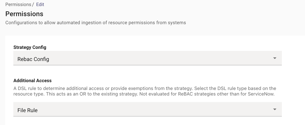Click the breadcrumb slash separator
The width and height of the screenshot is (305, 125).
coord(33,5)
